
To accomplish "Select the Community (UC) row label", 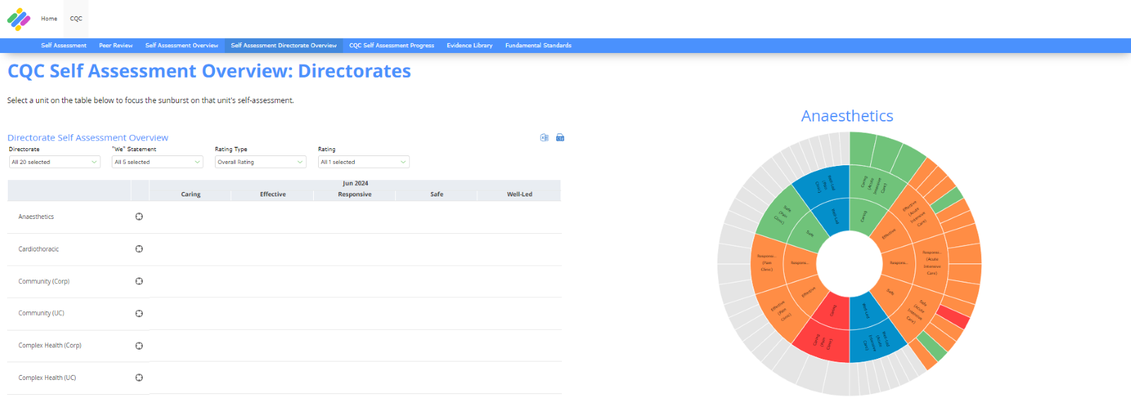I will [x=41, y=314].
